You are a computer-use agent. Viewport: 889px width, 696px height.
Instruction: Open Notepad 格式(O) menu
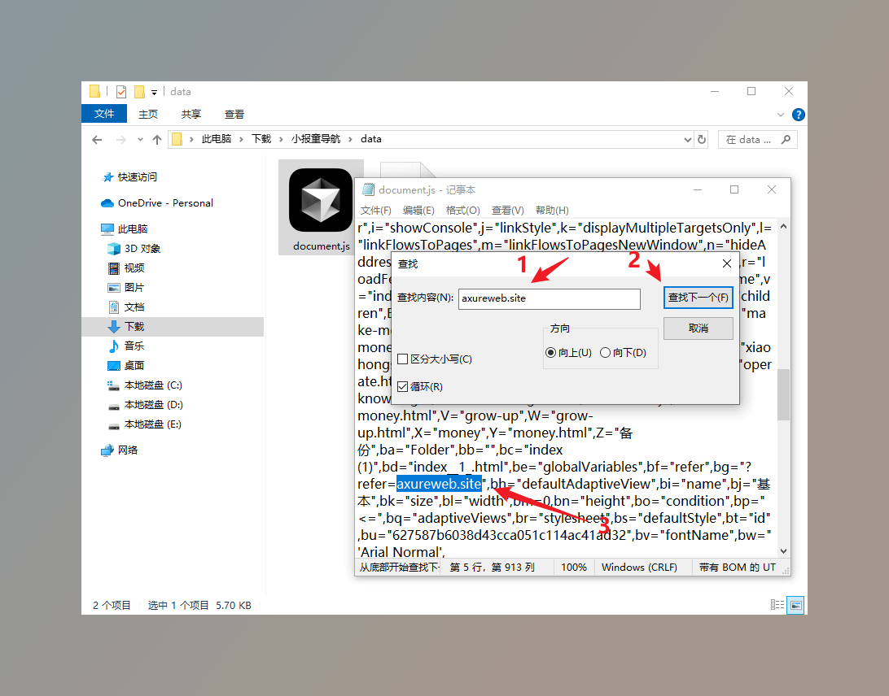(462, 210)
